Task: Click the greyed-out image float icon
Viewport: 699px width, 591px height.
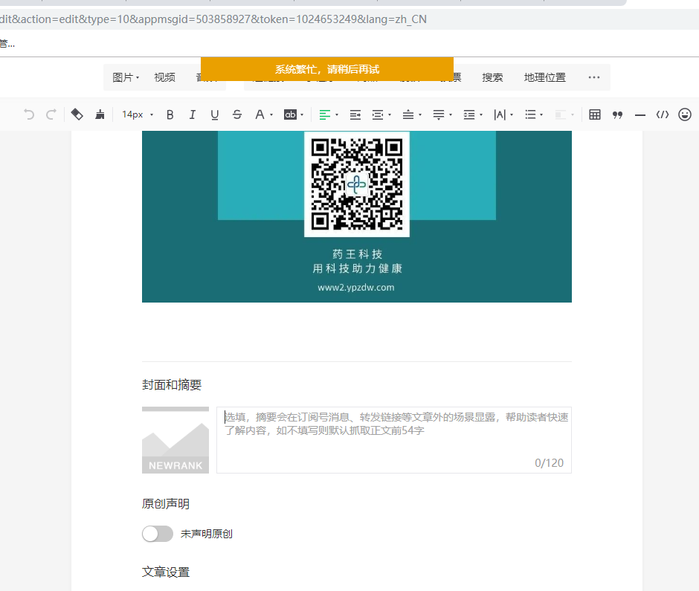Action: (561, 114)
